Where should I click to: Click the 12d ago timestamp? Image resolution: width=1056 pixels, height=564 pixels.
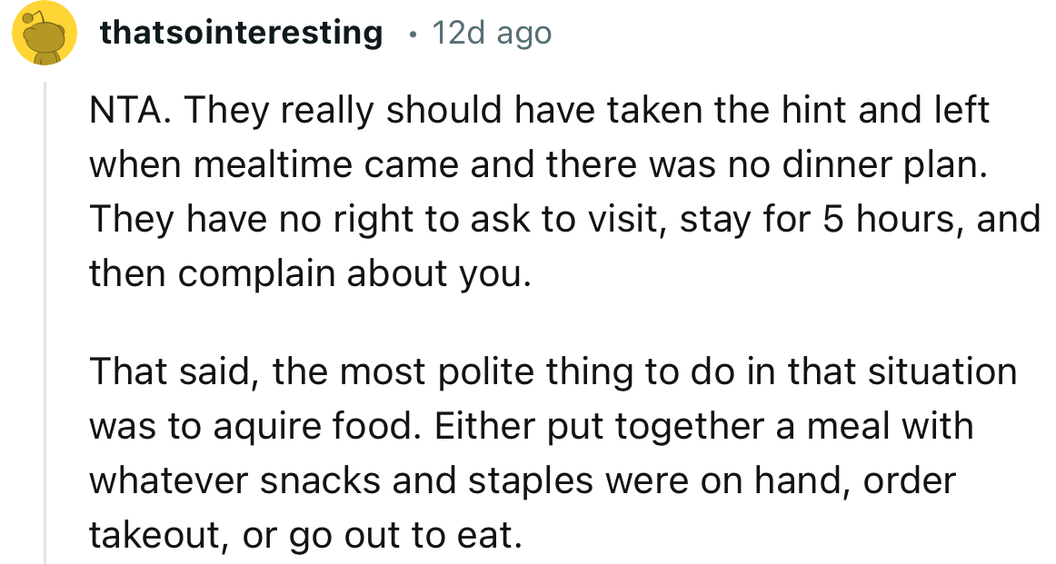(x=492, y=33)
